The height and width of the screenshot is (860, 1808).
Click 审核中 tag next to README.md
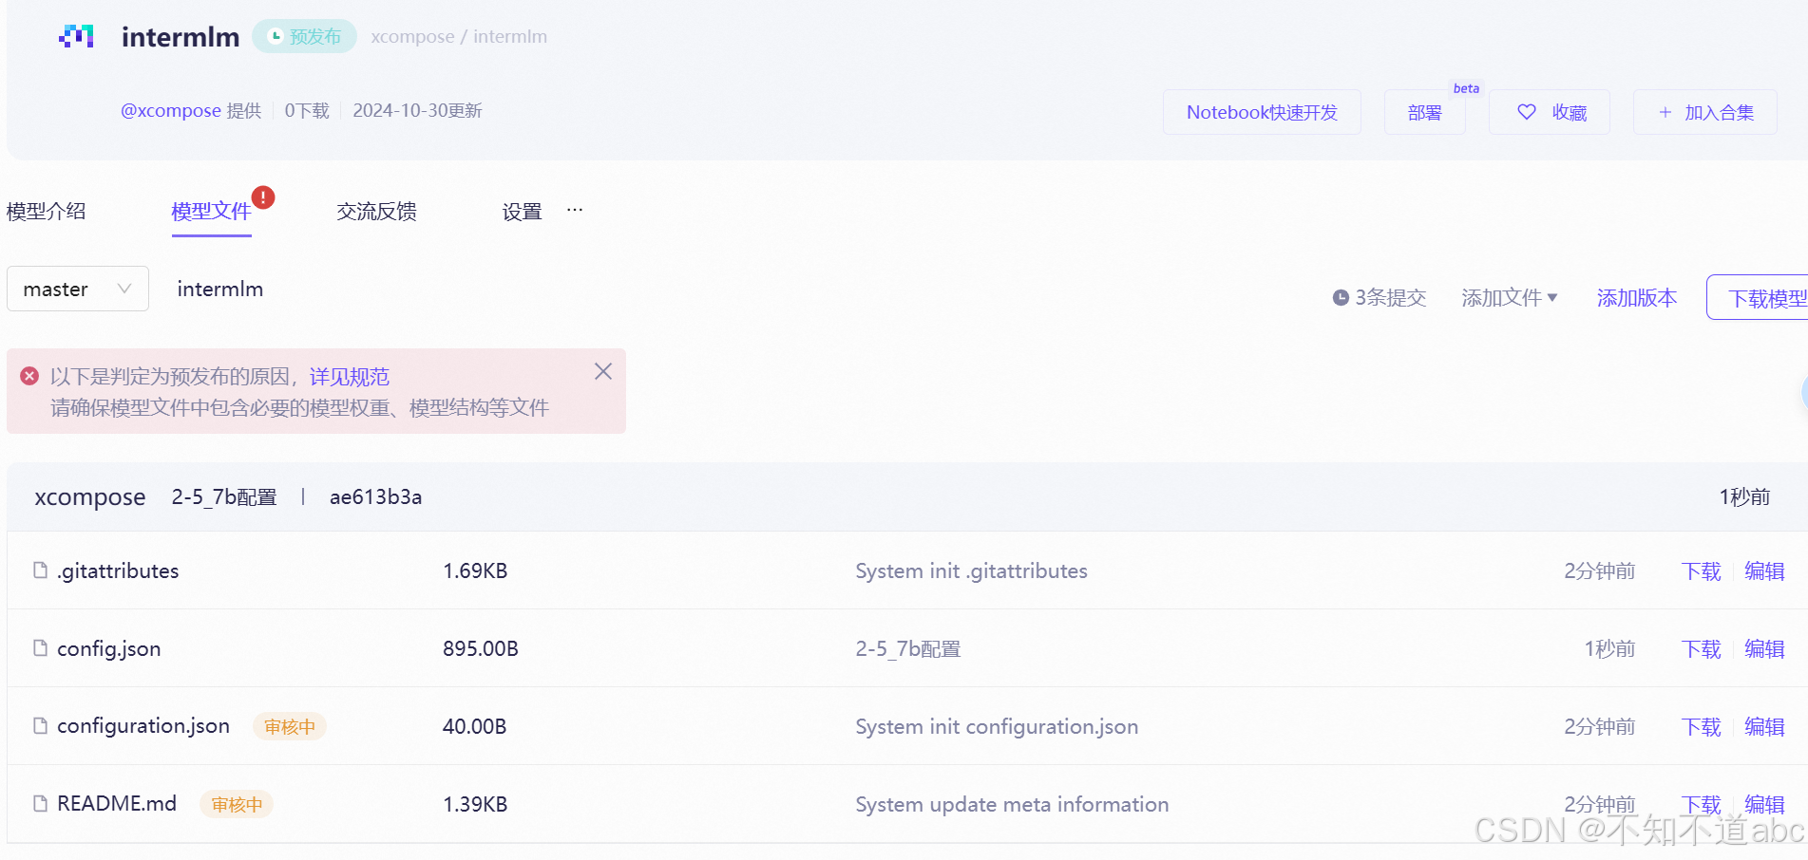click(237, 804)
